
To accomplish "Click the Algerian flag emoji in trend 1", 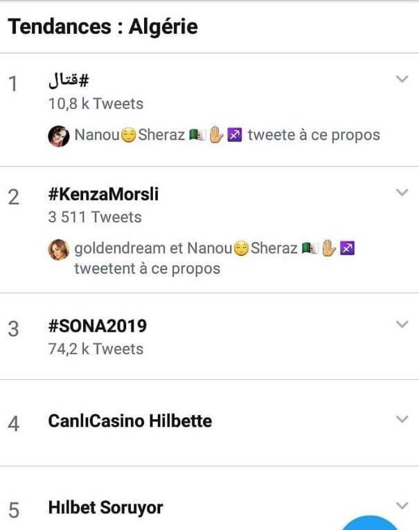I will click(197, 135).
